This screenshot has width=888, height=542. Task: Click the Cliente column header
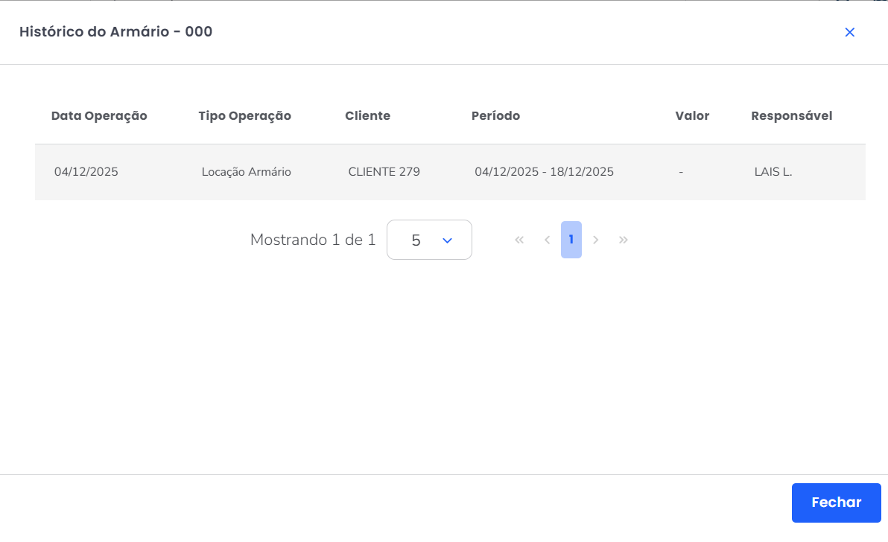click(367, 116)
